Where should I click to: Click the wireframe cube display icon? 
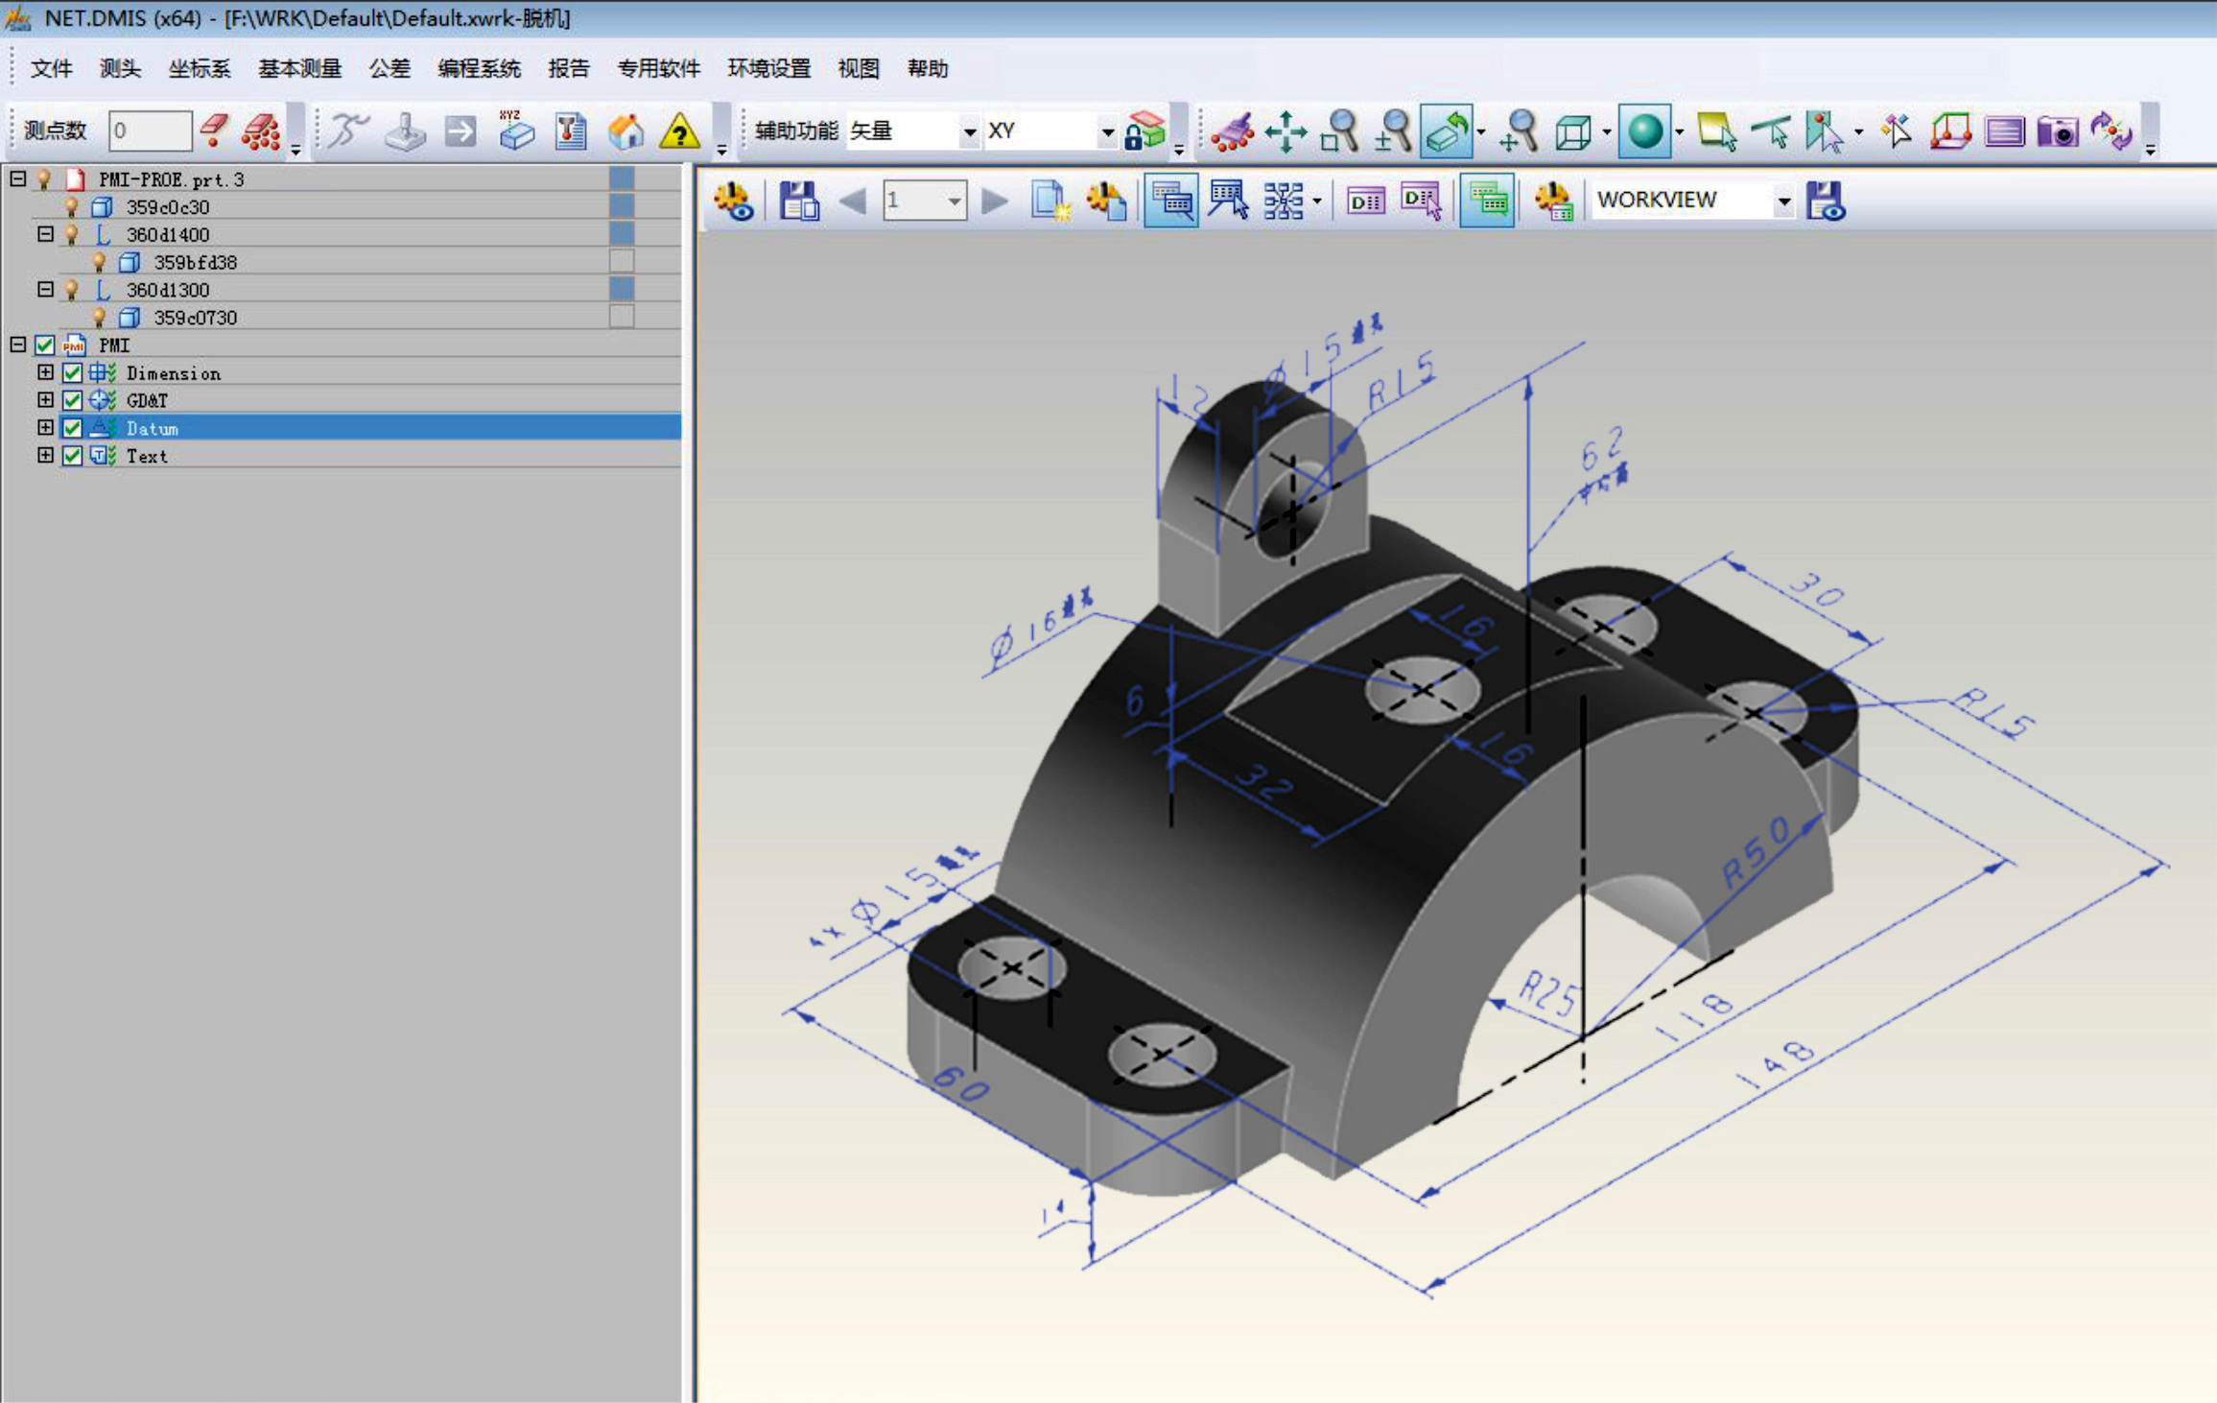1573,131
